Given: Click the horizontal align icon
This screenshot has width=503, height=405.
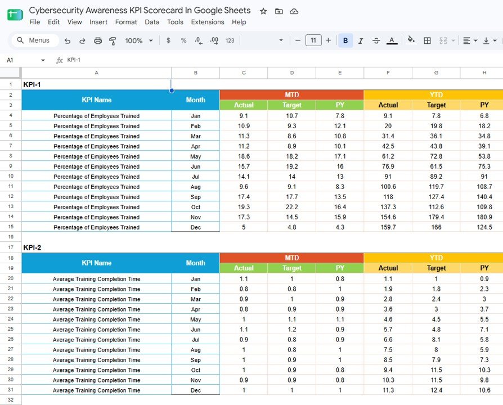Looking at the screenshot, I should [x=467, y=40].
